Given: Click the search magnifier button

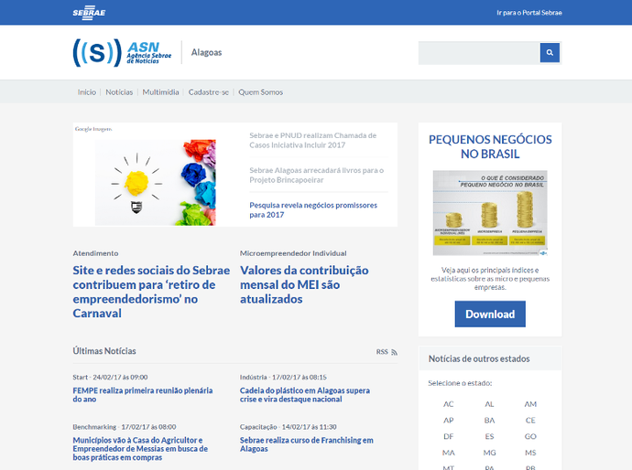Looking at the screenshot, I should [x=550, y=53].
